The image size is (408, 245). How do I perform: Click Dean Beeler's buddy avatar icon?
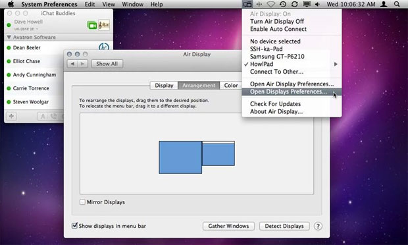[104, 47]
